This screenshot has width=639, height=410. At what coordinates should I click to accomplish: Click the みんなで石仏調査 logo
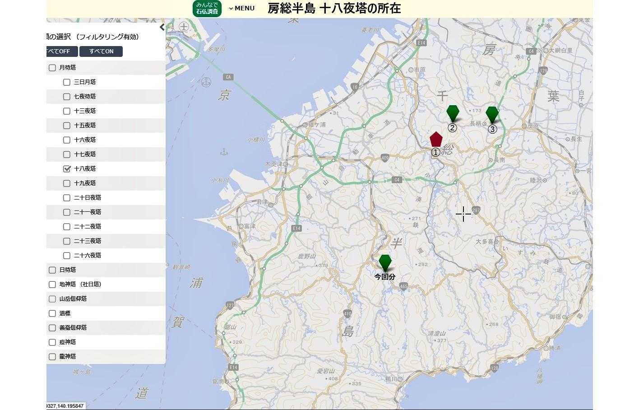207,8
